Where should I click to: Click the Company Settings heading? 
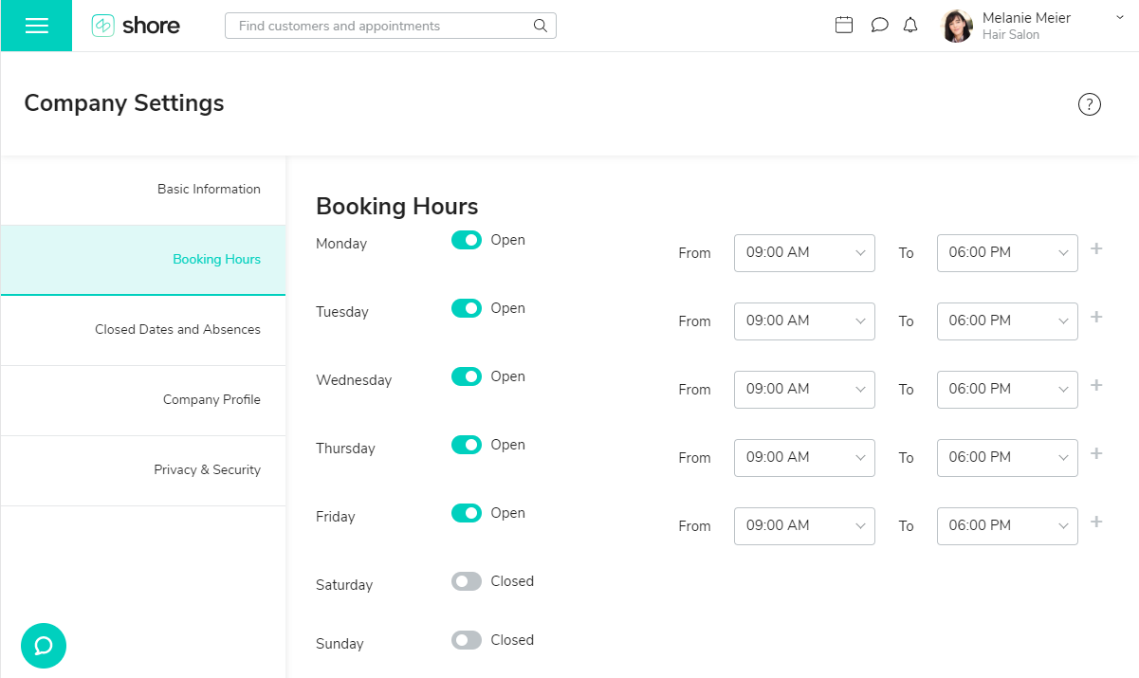[124, 102]
